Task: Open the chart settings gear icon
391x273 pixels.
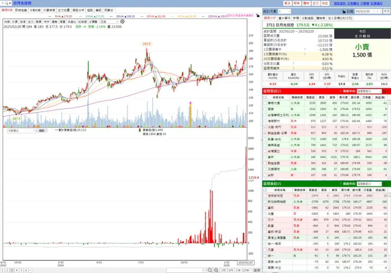Action: (x=122, y=22)
